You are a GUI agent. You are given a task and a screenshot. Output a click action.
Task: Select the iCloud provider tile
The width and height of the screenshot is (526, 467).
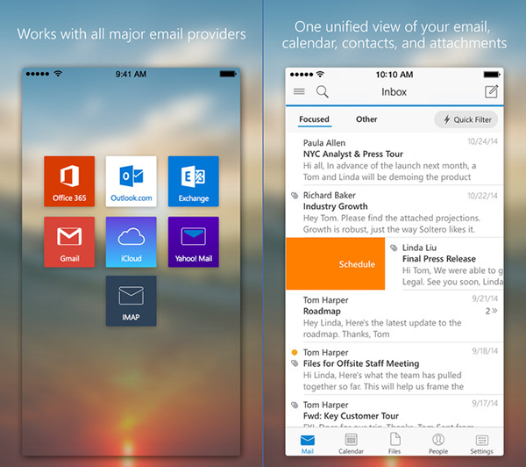click(x=131, y=242)
